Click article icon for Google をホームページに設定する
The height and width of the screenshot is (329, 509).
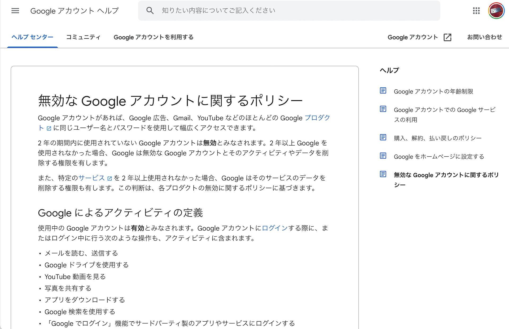click(x=383, y=156)
